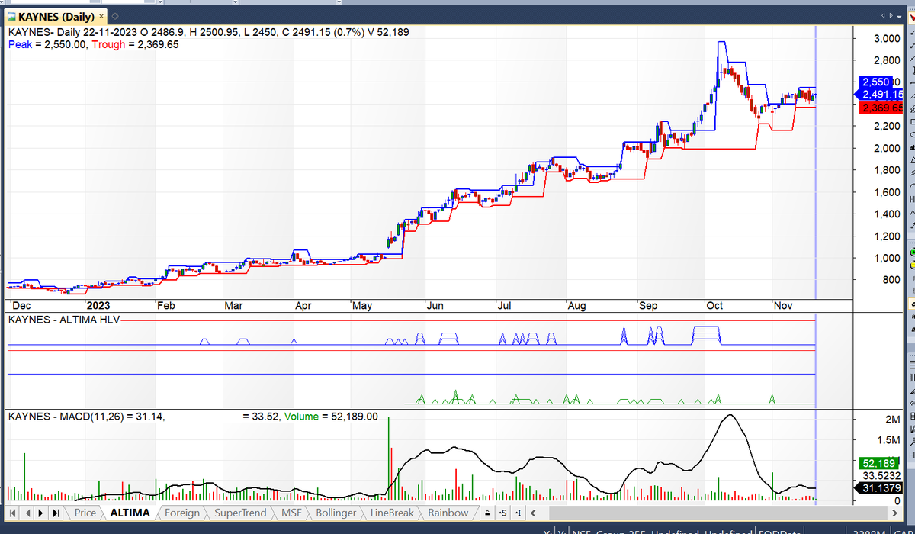This screenshot has width=915, height=534.
Task: Click the KAYNES chart document icon
Action: click(11, 16)
